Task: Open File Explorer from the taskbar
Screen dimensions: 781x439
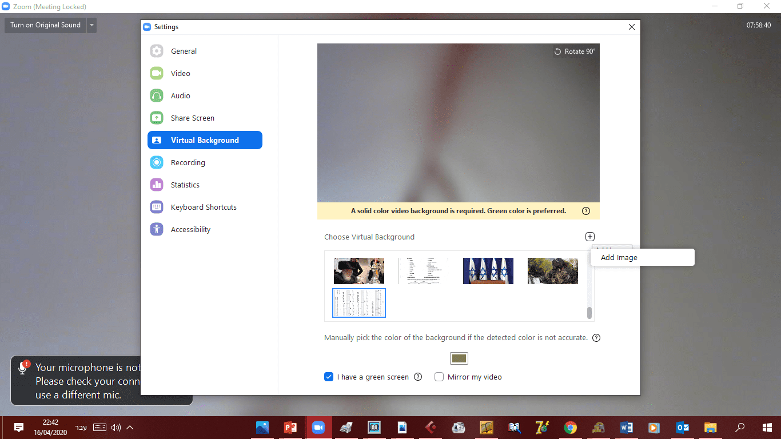Action: (710, 428)
